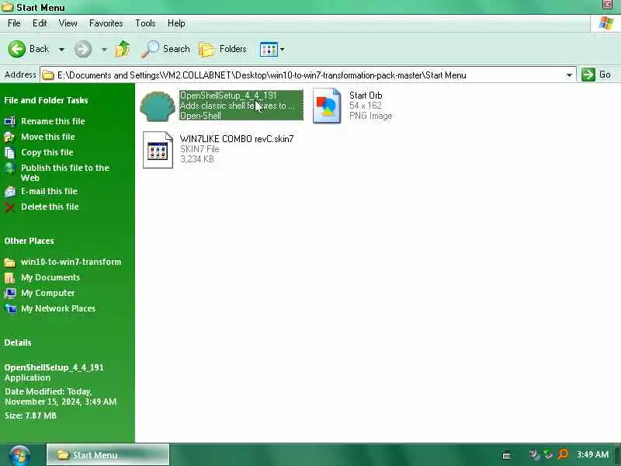Screen dimensions: 621x466
Task: Open the Forward history dropdown arrow
Action: click(104, 50)
